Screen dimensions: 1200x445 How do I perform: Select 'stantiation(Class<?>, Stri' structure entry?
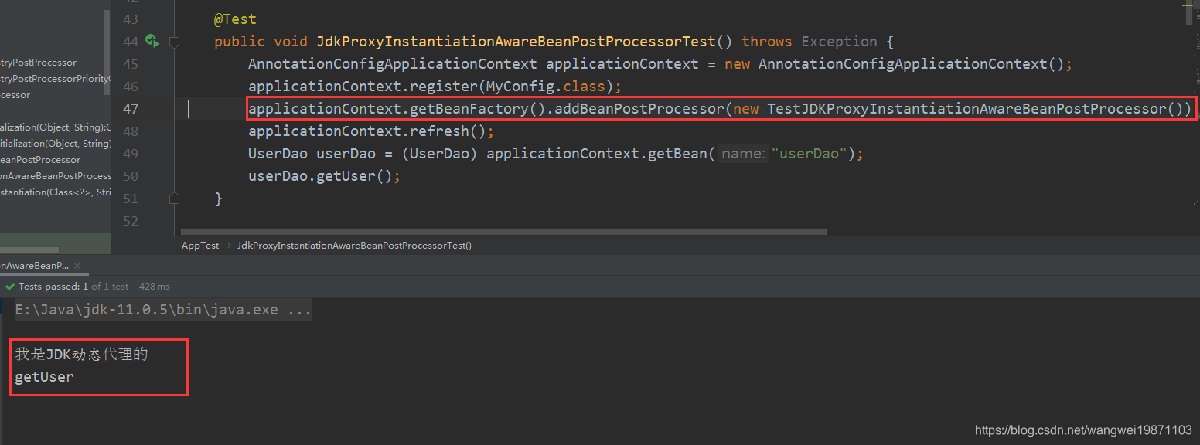(x=56, y=192)
